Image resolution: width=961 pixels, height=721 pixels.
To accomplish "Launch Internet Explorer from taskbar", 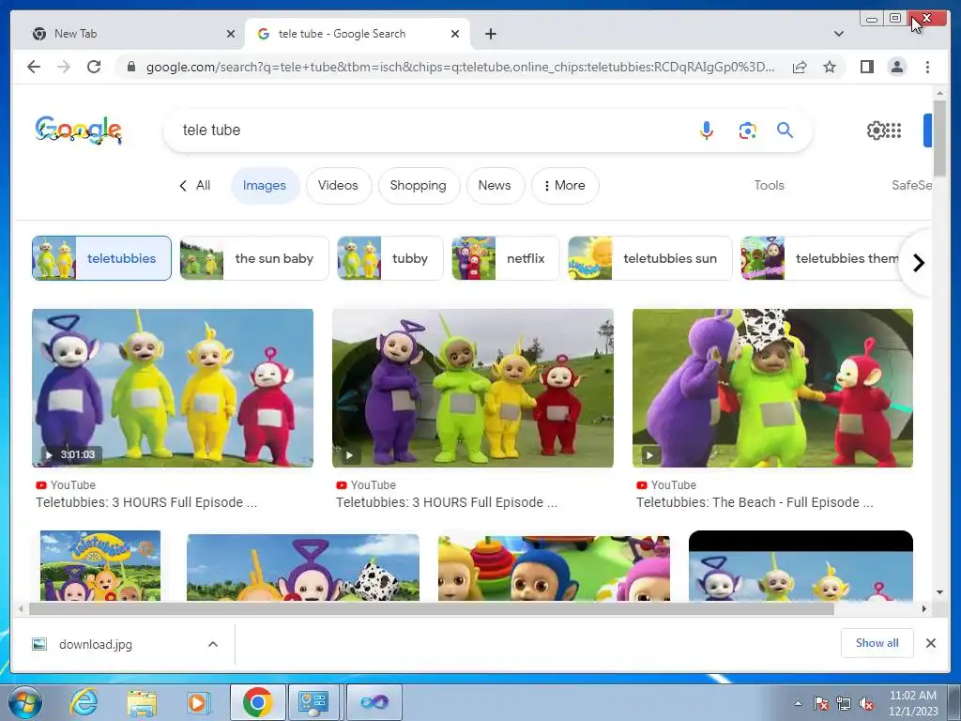I will (84, 702).
